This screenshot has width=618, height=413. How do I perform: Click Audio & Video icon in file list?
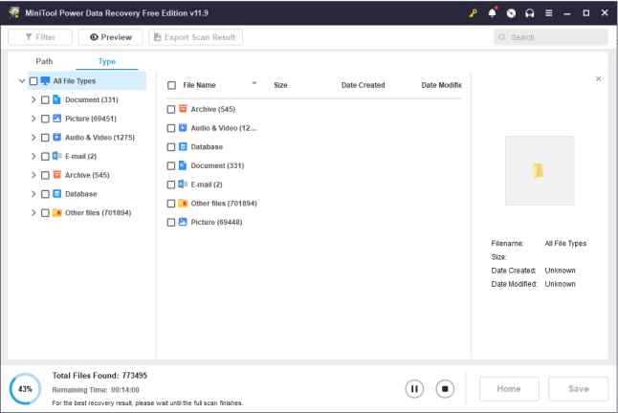pyautogui.click(x=183, y=127)
